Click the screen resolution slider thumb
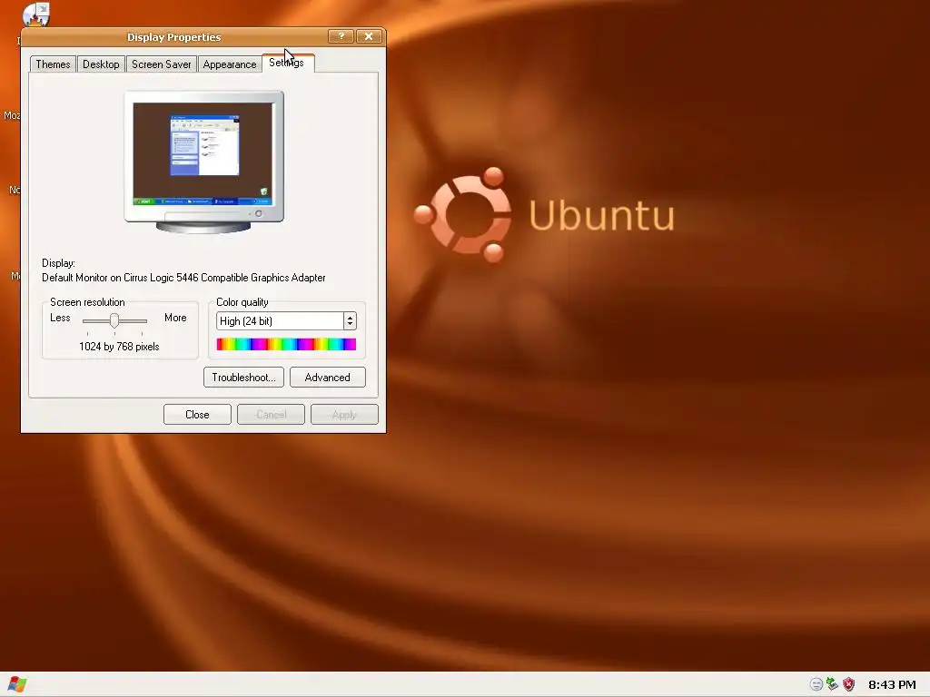 (x=114, y=320)
